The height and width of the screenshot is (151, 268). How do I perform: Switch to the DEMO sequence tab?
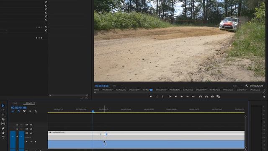29,103
